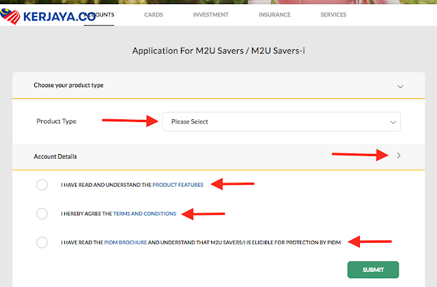Screen dimensions: 437x287
Task: Go to the Investment tab
Action: tap(211, 15)
